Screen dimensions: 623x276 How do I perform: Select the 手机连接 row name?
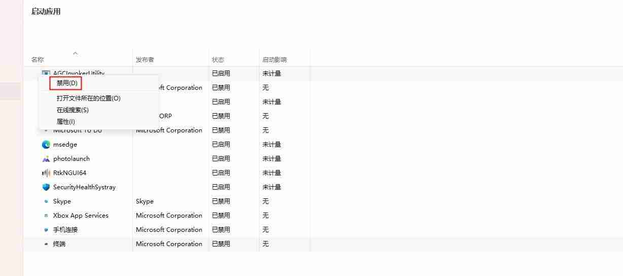tap(65, 230)
